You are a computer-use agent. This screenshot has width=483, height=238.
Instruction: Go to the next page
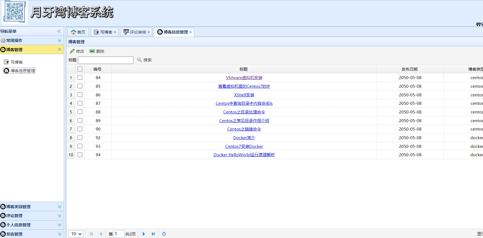(144, 234)
